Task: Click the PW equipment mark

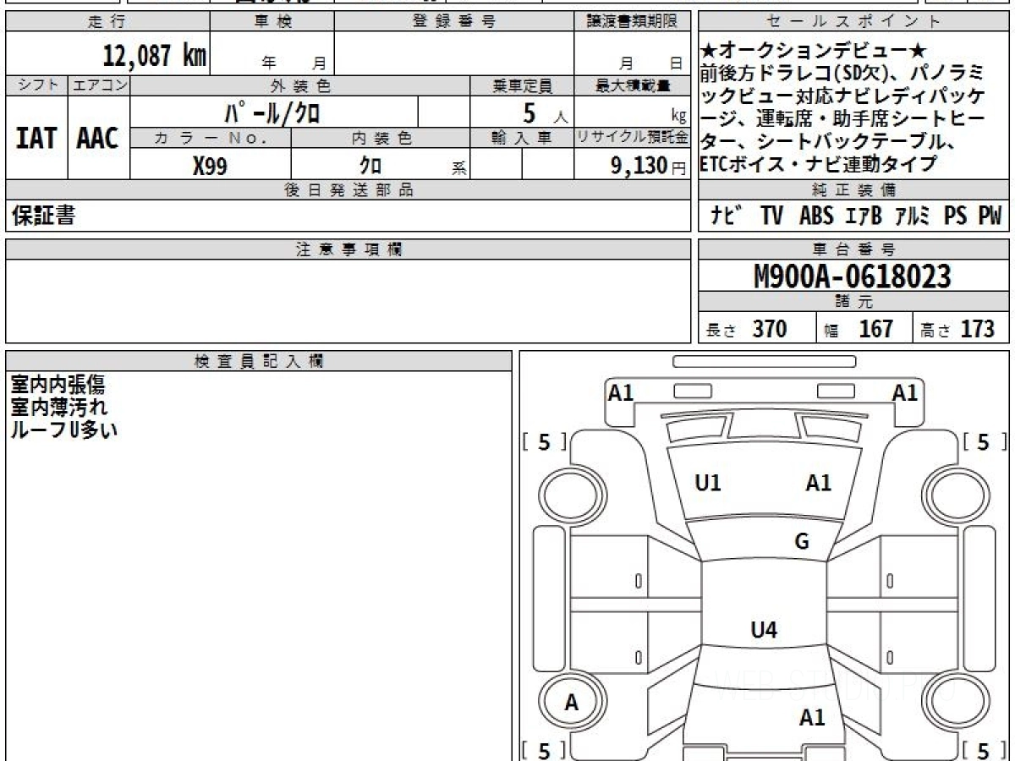Action: pos(990,216)
